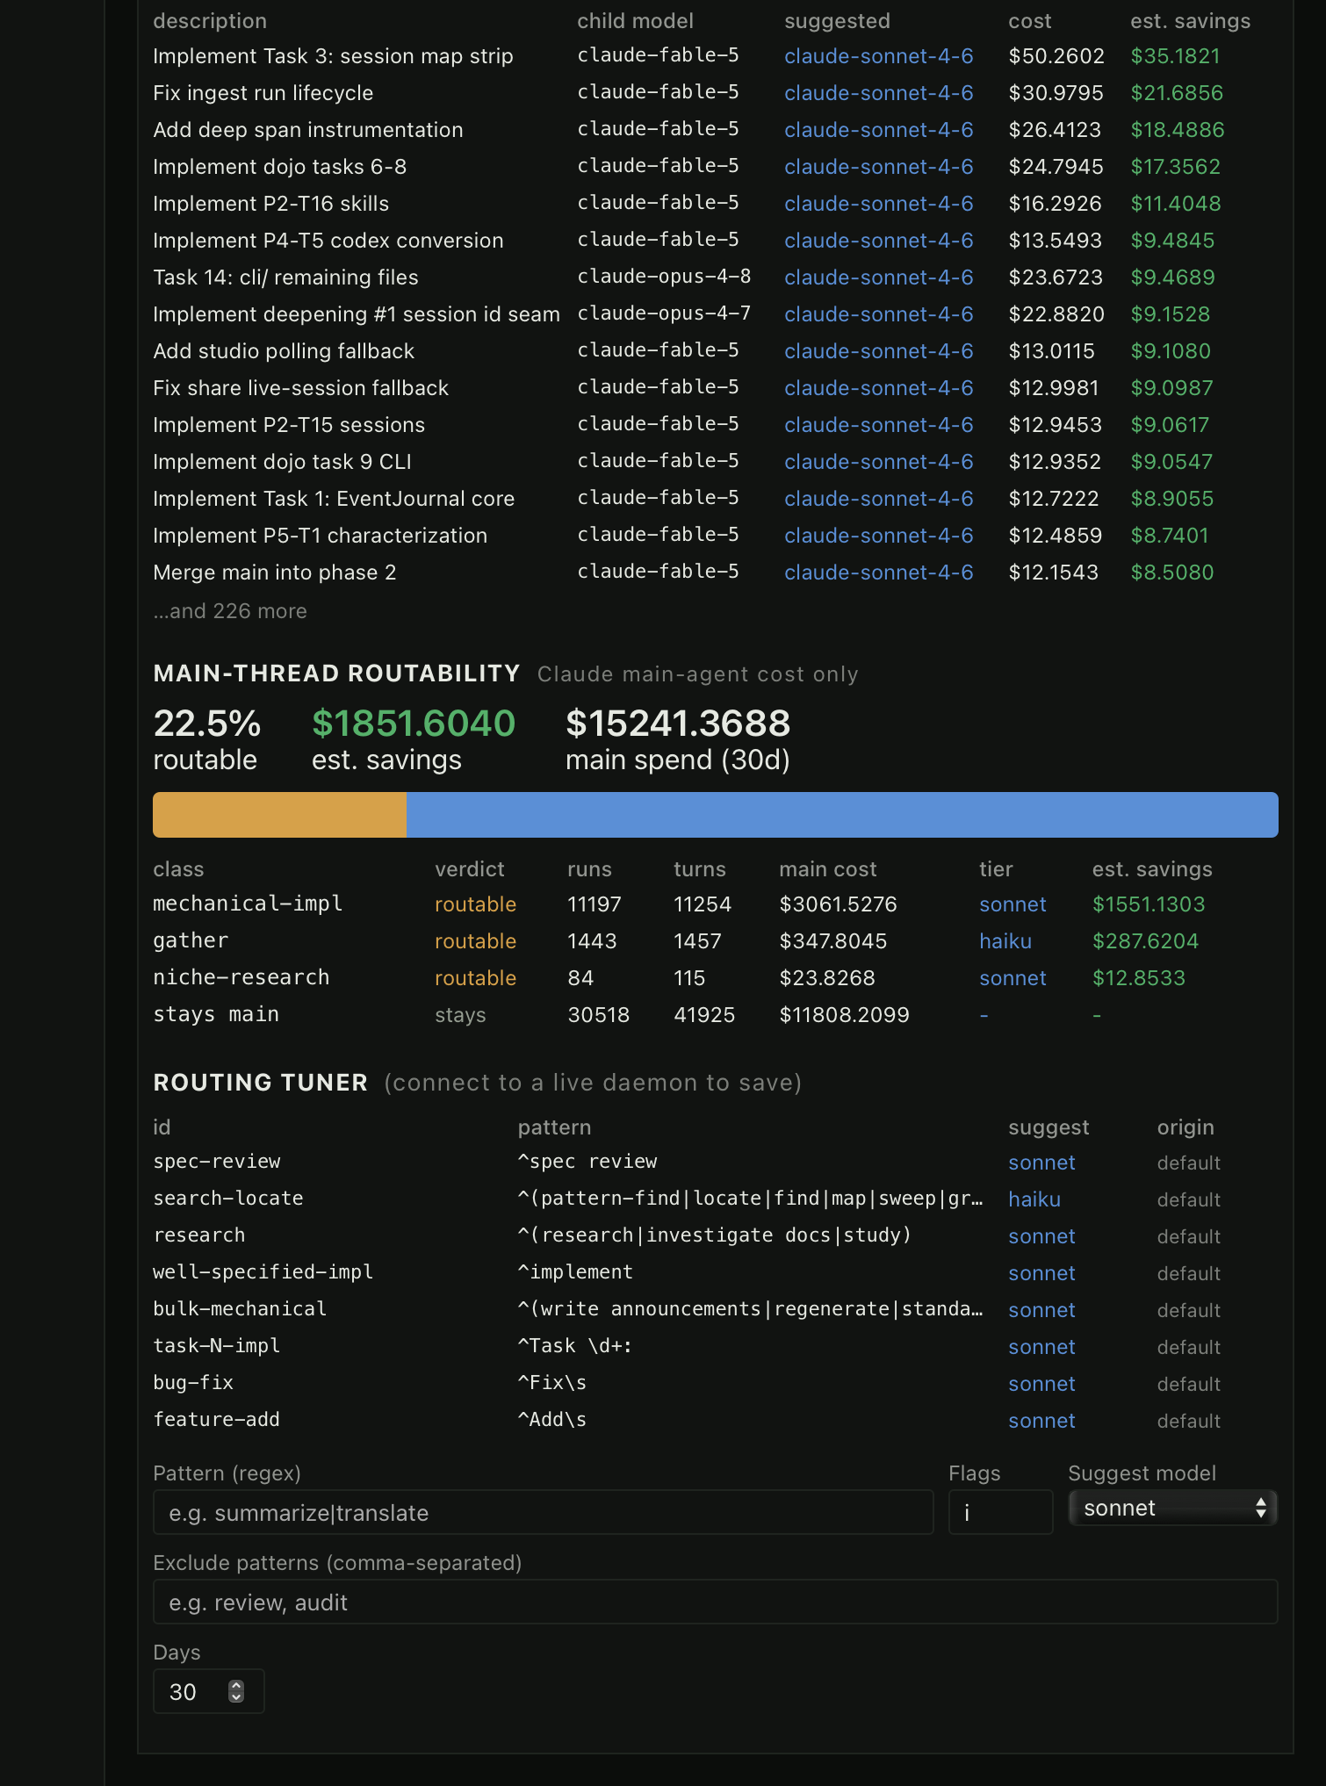
Task: Click sonnet suggestion for well-specified-impl rule
Action: pos(1041,1273)
